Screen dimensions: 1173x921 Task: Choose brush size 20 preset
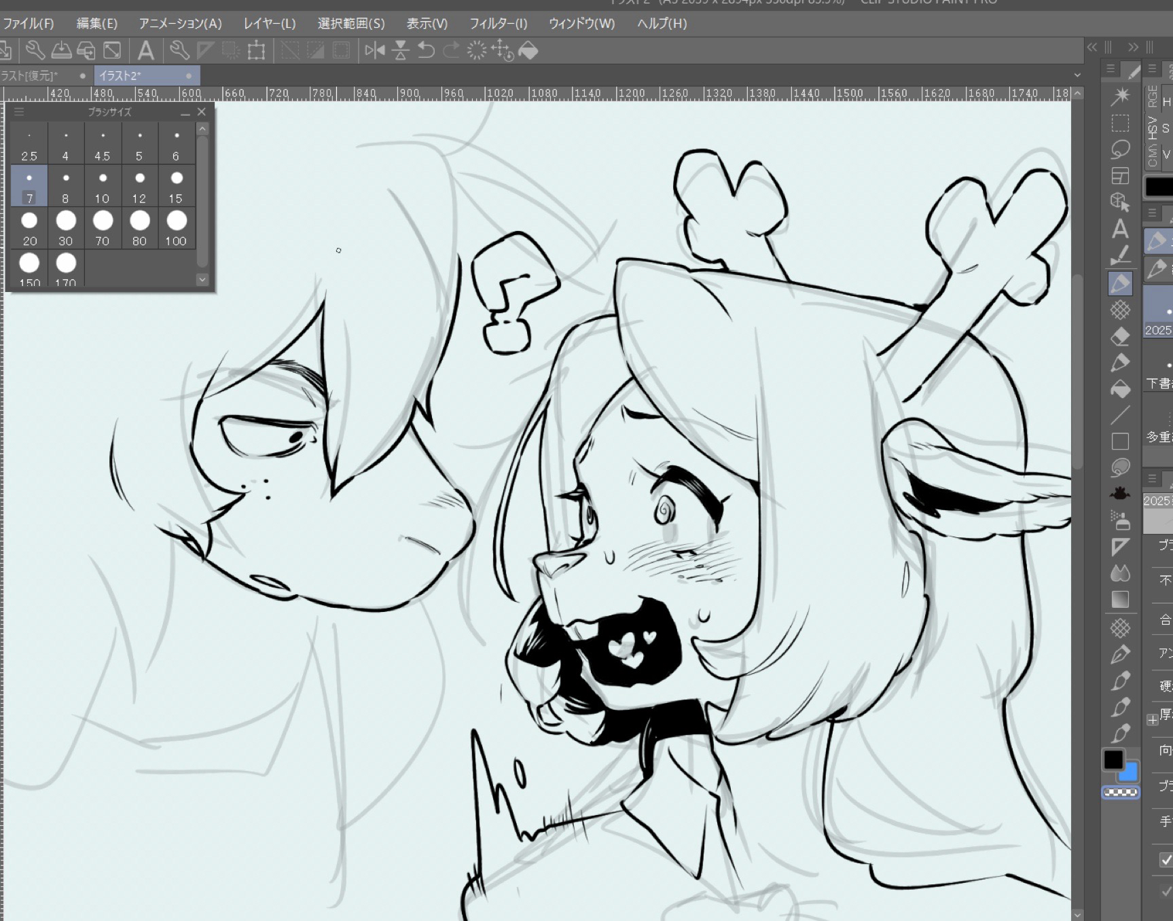click(x=29, y=228)
